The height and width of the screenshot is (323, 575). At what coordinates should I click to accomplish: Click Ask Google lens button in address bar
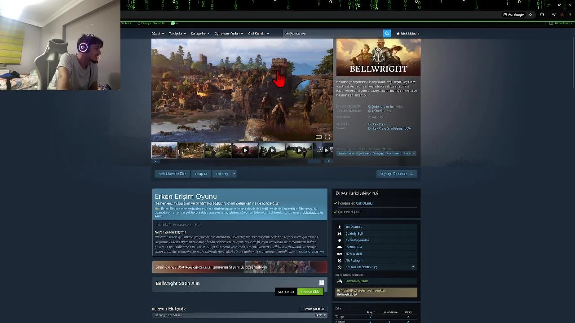point(513,14)
